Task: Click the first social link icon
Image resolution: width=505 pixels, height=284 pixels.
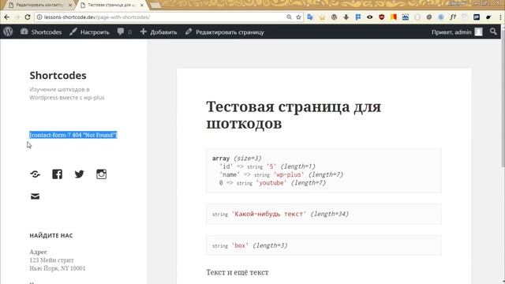Action: tap(35, 174)
